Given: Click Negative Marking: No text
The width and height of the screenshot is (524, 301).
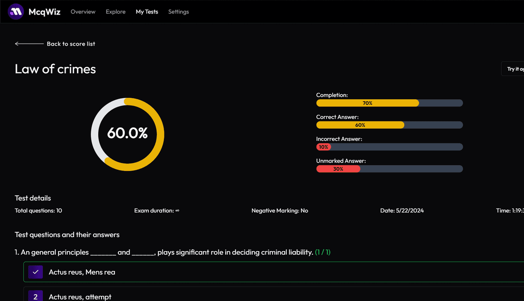Looking at the screenshot, I should pos(280,211).
